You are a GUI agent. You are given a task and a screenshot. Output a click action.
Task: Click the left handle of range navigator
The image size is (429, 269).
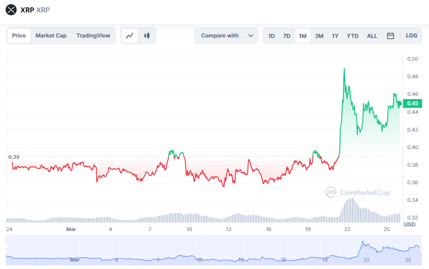[7, 249]
